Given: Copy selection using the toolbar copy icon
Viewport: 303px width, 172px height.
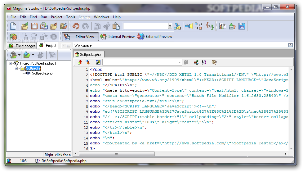Looking at the screenshot, I should (97, 26).
